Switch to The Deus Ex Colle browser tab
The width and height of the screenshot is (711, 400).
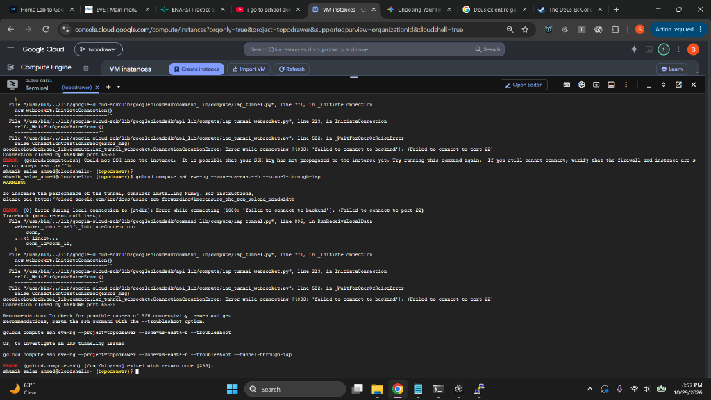569,10
